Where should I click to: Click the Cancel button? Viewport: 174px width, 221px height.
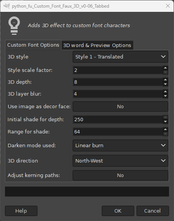pos(153,211)
